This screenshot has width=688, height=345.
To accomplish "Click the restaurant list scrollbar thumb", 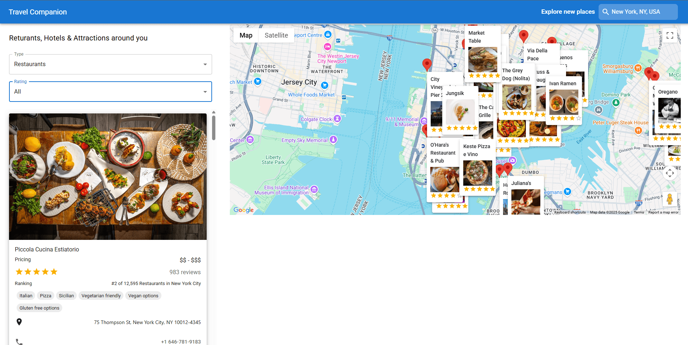I will (214, 127).
